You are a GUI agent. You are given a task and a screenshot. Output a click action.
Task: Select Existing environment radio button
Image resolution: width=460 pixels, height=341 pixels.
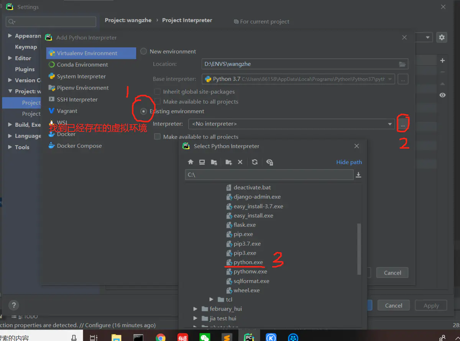point(143,111)
